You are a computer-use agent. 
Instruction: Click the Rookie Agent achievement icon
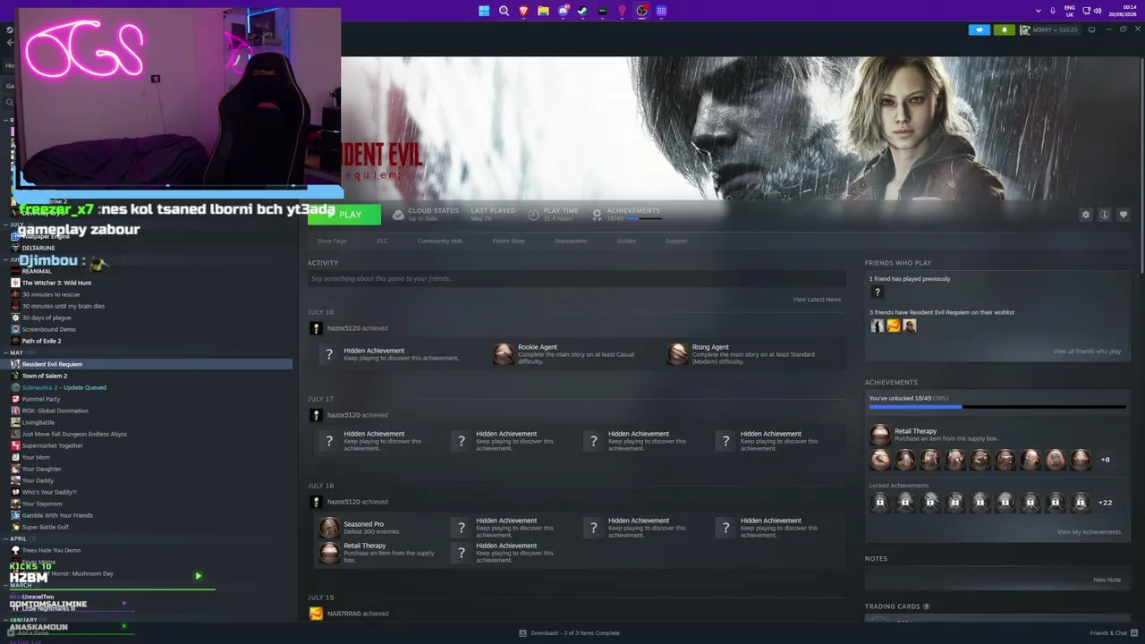pos(504,354)
